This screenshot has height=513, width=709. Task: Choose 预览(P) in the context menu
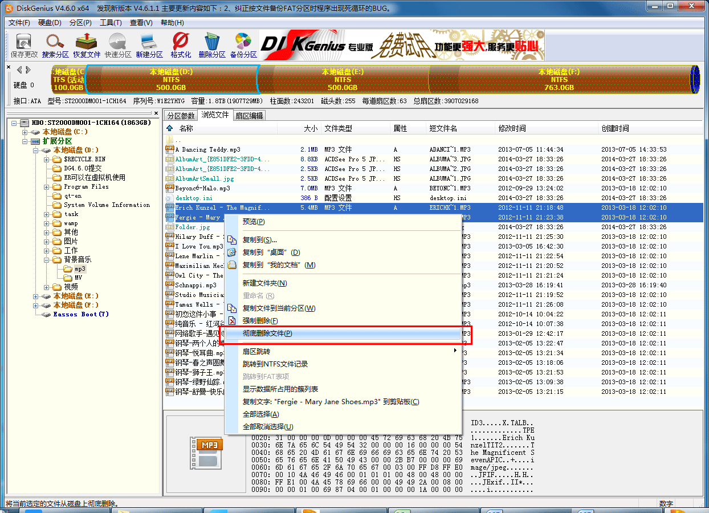(342, 221)
